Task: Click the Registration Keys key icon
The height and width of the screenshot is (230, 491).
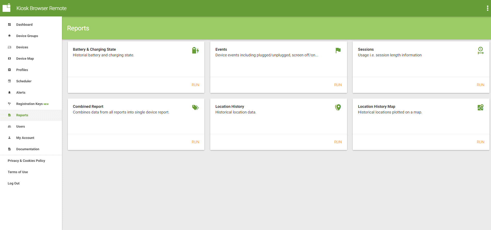Action: click(10, 104)
